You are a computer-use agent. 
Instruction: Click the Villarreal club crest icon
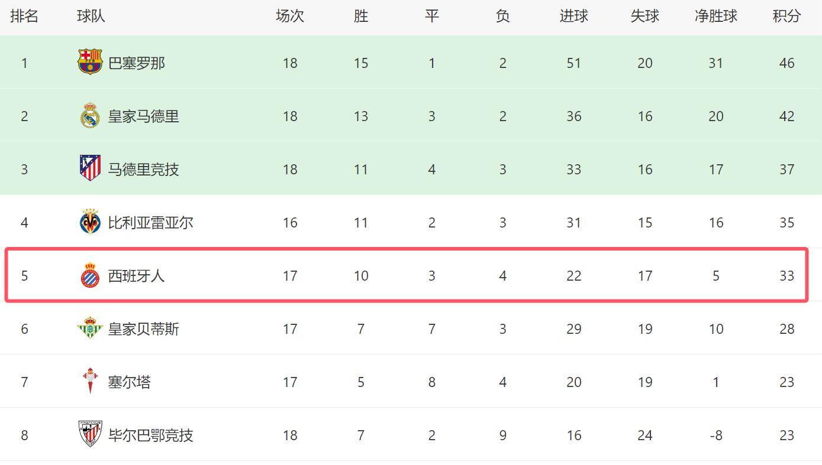pos(90,222)
